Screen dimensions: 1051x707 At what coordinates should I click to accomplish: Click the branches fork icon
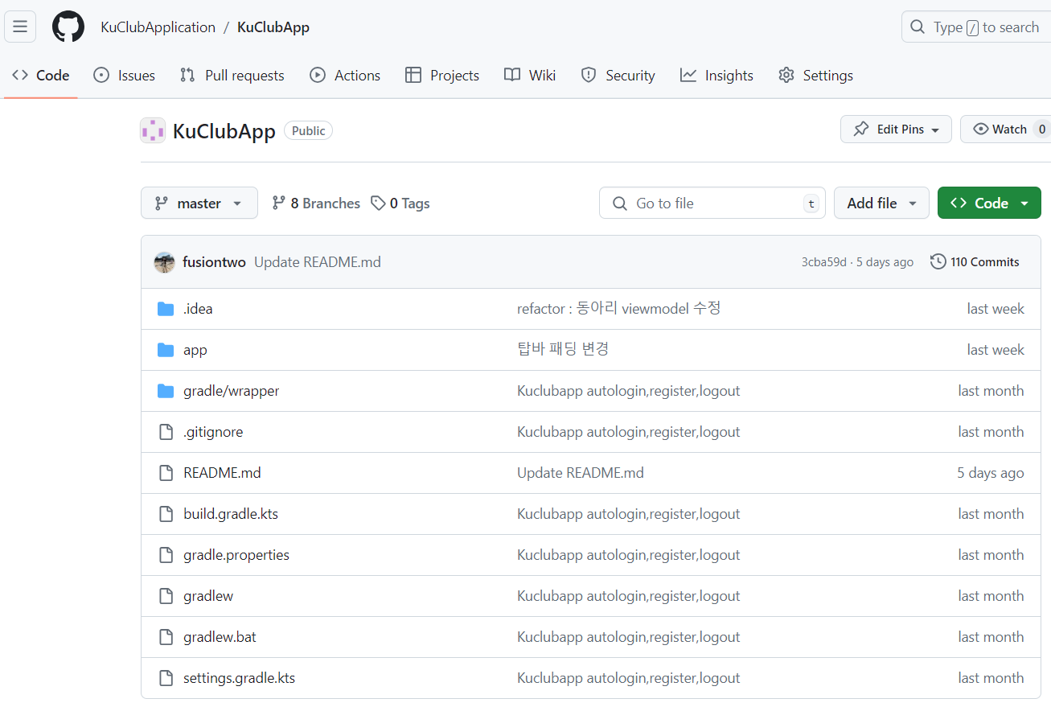pyautogui.click(x=278, y=203)
